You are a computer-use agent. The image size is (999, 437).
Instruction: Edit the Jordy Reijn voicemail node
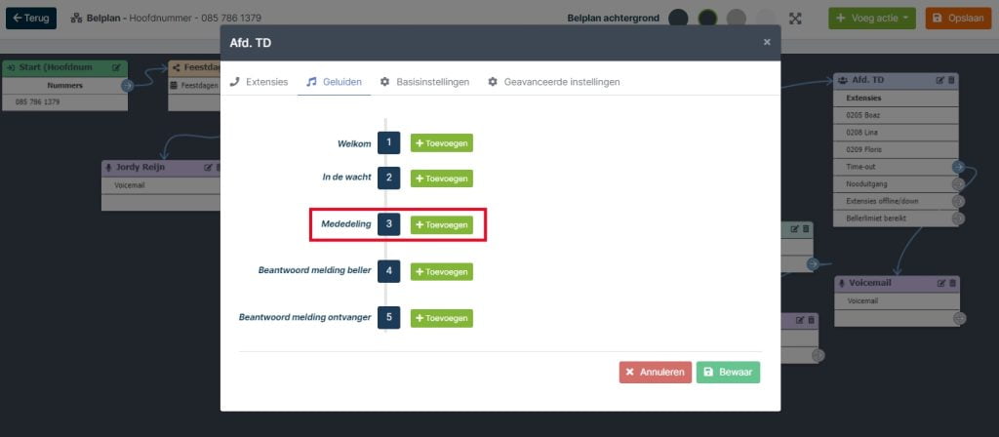[x=208, y=168]
